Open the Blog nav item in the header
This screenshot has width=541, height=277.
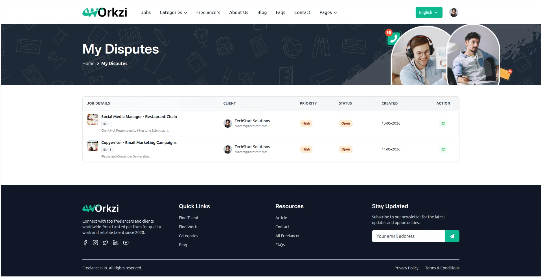coord(262,12)
